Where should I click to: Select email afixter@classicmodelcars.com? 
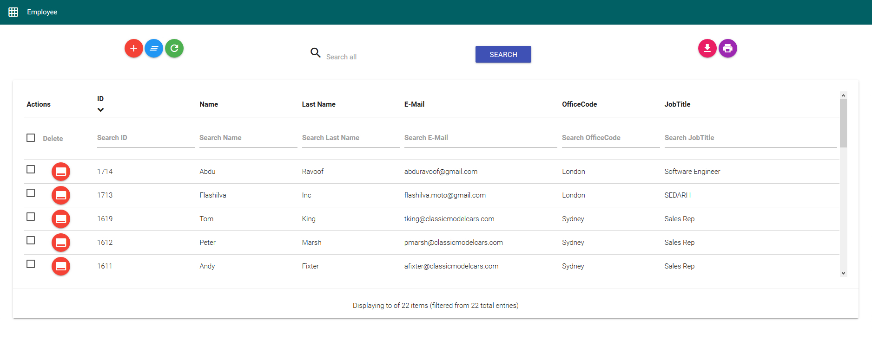[451, 266]
